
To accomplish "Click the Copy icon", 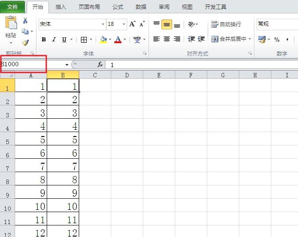I will point(25,32).
